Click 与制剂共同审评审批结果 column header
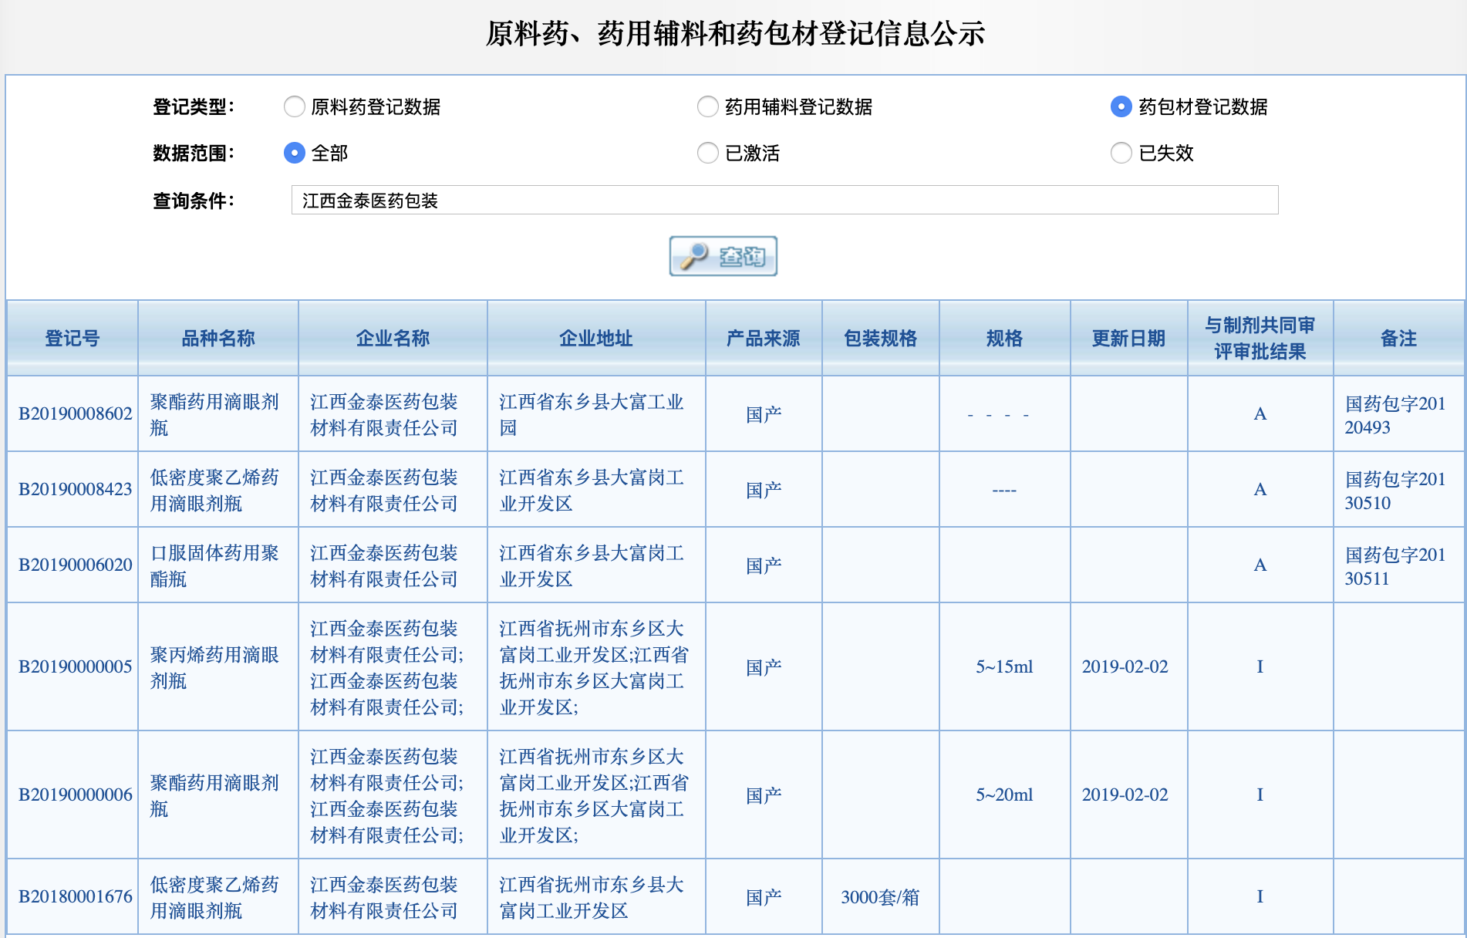This screenshot has width=1467, height=938. coord(1260,338)
